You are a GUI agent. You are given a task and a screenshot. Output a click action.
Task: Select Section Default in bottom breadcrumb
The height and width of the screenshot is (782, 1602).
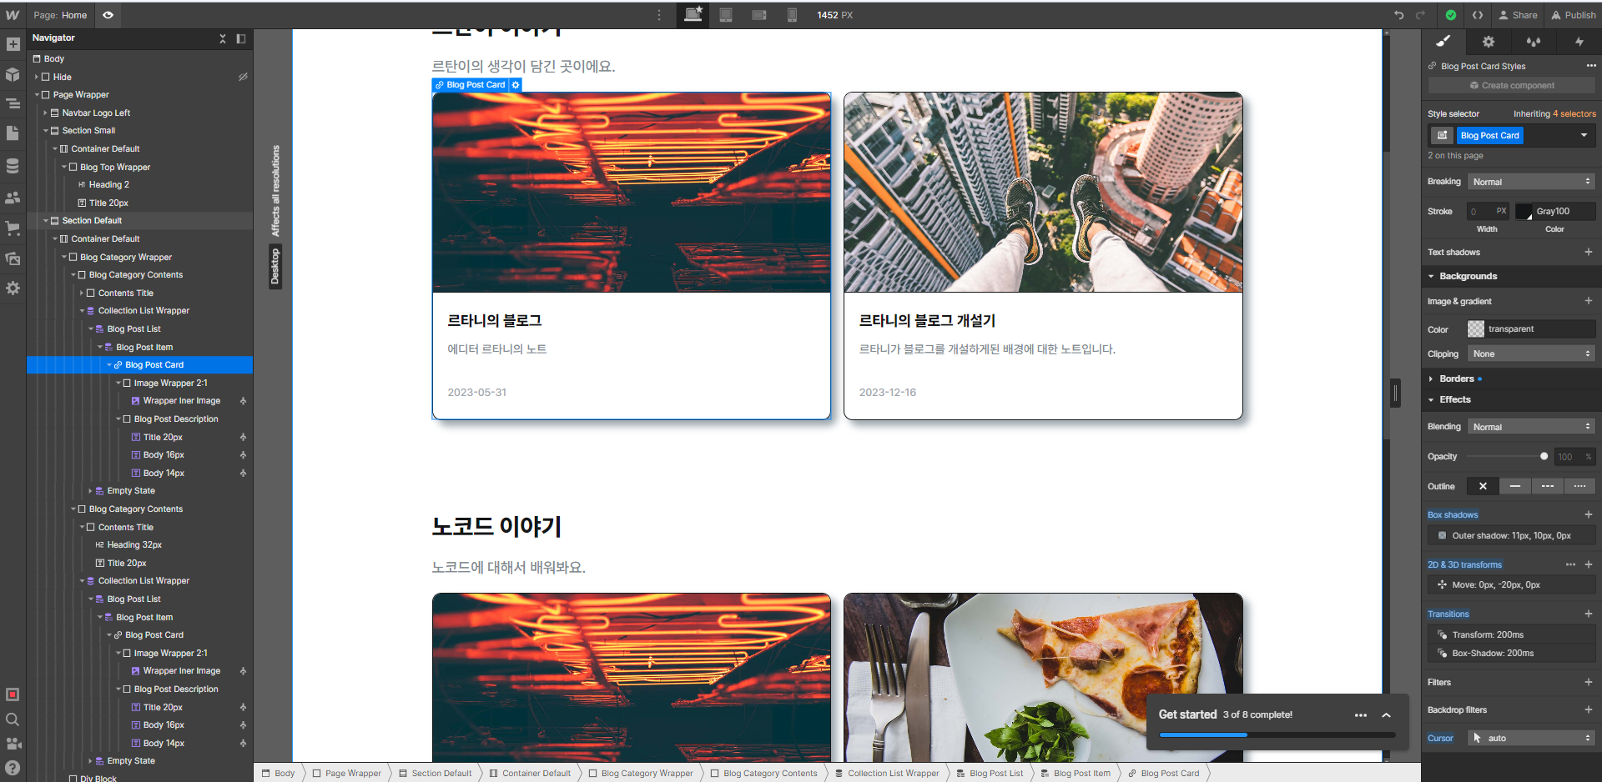coord(435,773)
